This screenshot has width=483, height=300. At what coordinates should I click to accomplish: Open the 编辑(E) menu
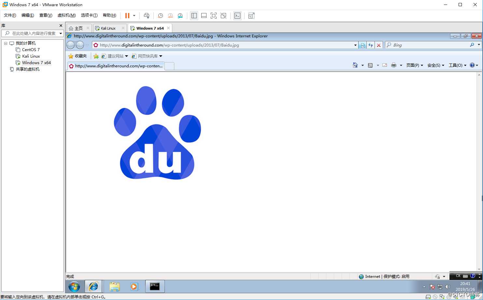click(x=28, y=15)
